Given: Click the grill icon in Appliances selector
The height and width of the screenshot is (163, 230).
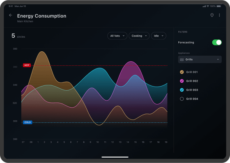Looking at the screenshot, I should click(x=182, y=60).
